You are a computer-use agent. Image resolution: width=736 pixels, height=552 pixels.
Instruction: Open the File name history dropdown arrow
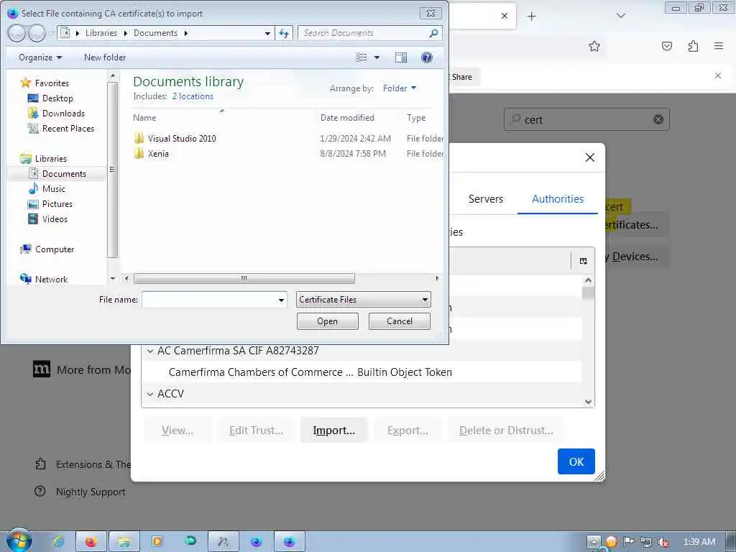tap(281, 300)
